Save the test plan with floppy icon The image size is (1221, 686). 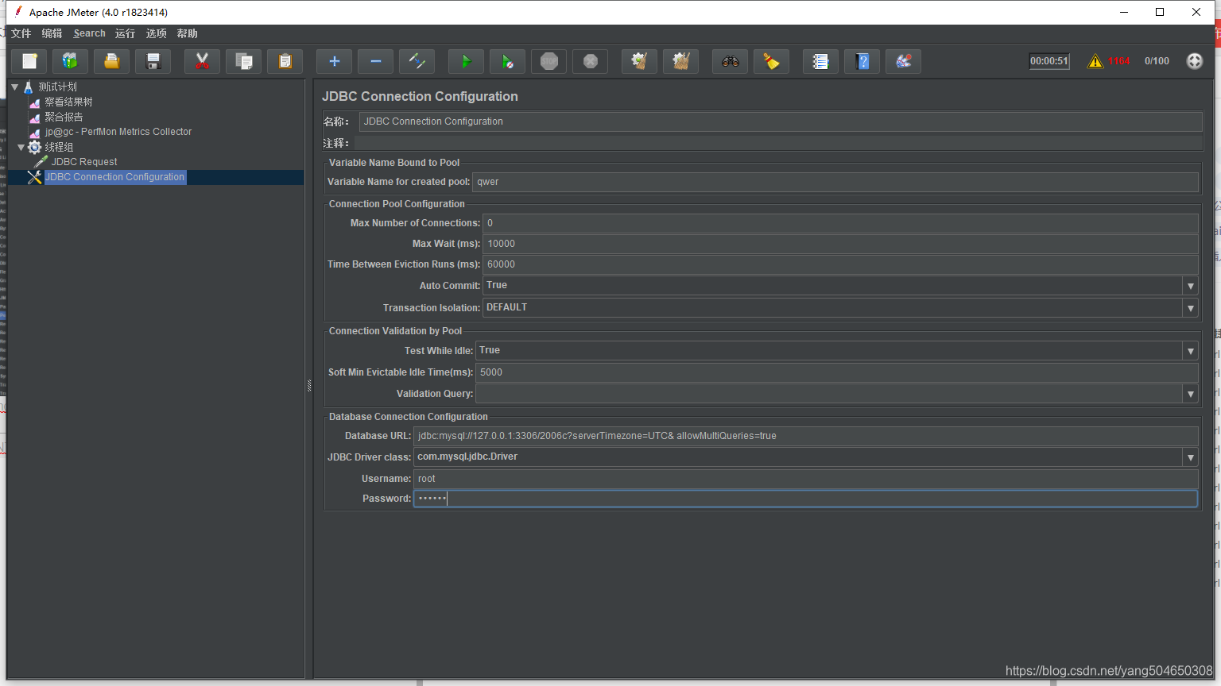(x=153, y=61)
